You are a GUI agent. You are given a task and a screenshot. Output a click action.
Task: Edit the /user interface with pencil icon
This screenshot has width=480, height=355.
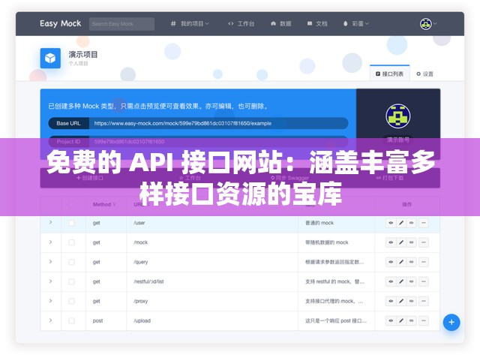coord(401,223)
